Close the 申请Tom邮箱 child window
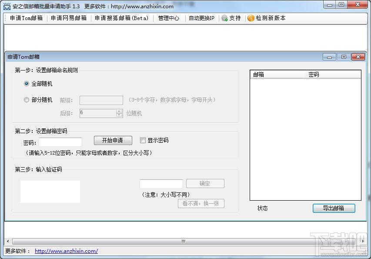 (x=358, y=57)
